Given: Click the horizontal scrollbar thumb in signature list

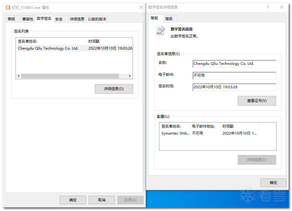Looking at the screenshot, I should (70, 76).
